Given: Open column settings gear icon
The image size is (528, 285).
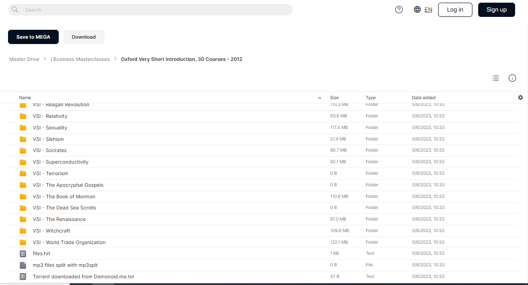Looking at the screenshot, I should click(520, 97).
